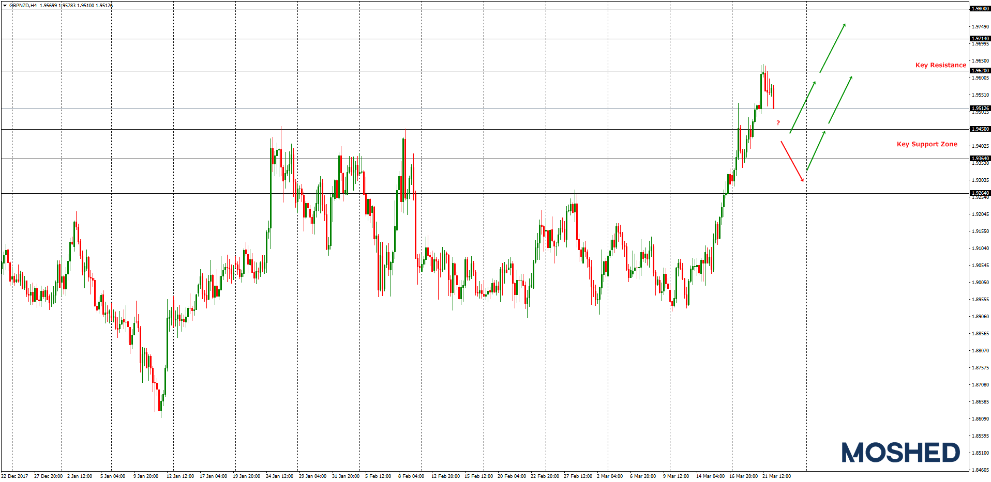
Task: Select the GBPNZD,H4 chart title label
Action: pos(23,5)
